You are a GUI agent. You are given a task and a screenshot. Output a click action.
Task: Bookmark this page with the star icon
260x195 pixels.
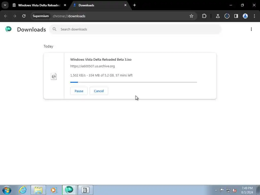pos(191,16)
